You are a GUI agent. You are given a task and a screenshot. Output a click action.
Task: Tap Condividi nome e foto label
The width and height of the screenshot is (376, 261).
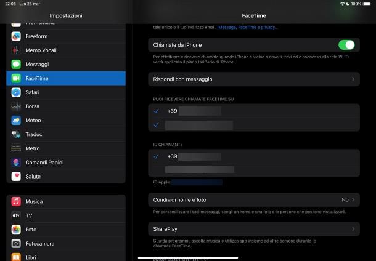click(x=179, y=199)
